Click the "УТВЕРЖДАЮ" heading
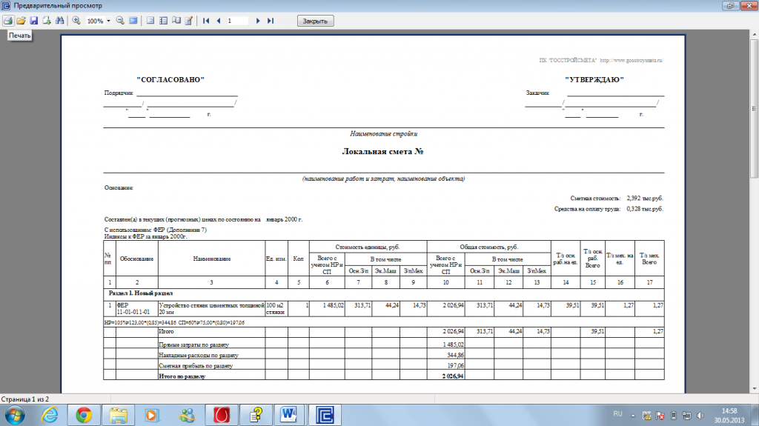759x426 pixels. coord(594,79)
